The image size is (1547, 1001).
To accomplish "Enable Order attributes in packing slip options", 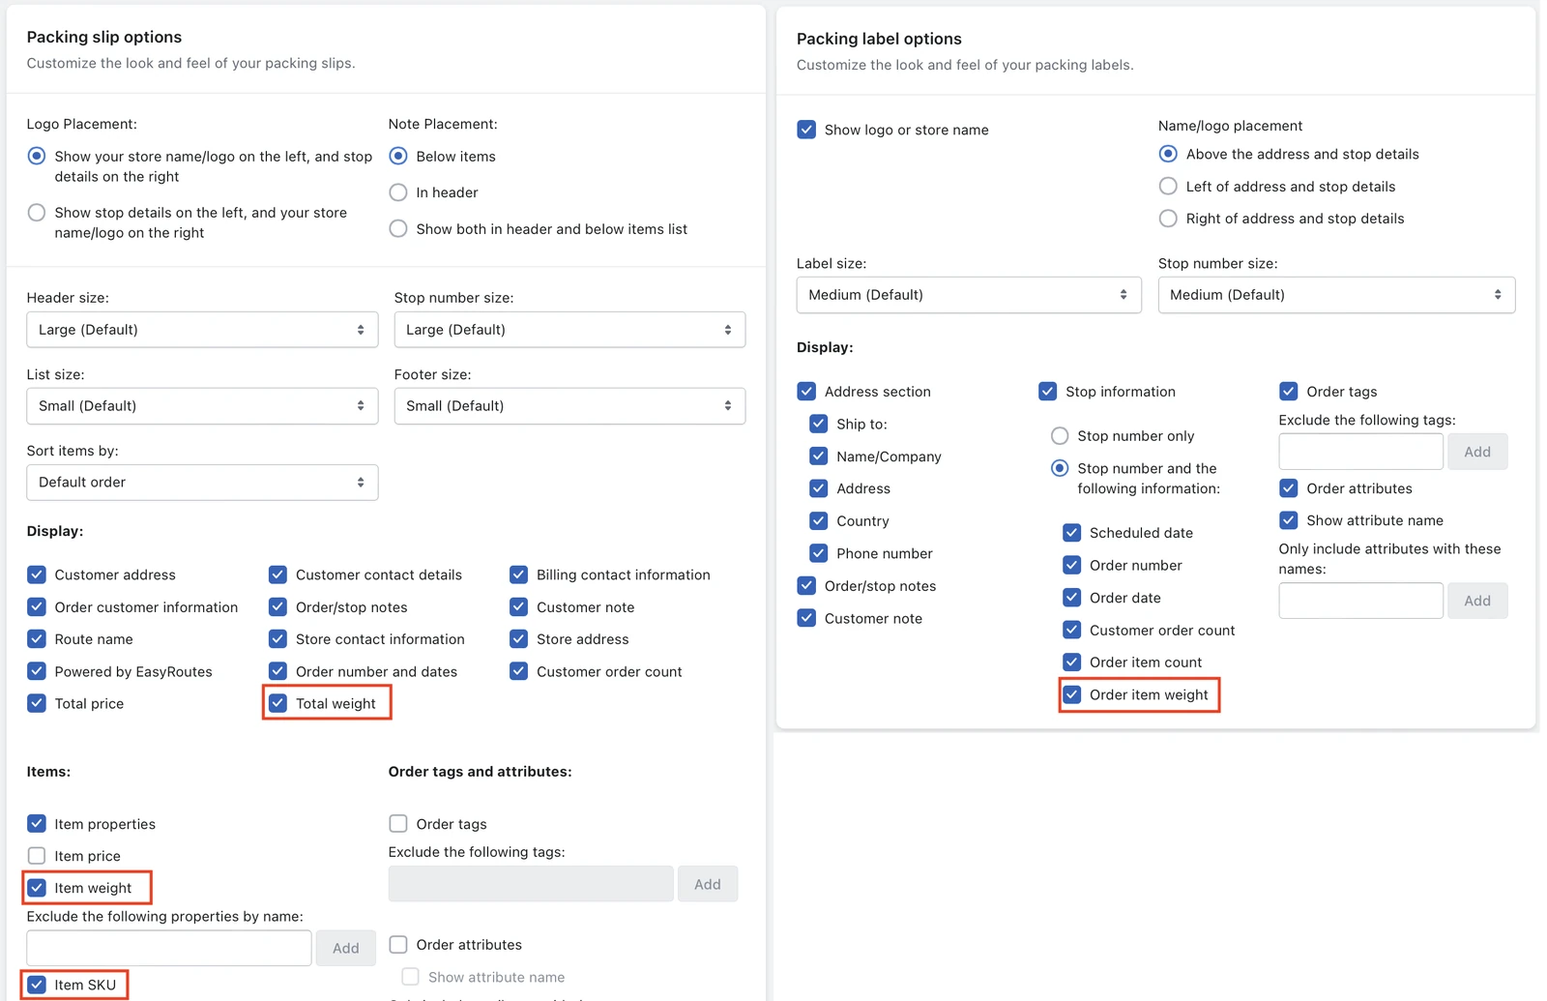I will click(398, 945).
